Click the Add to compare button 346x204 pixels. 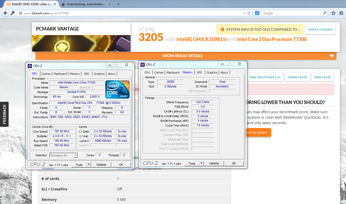click(x=320, y=29)
